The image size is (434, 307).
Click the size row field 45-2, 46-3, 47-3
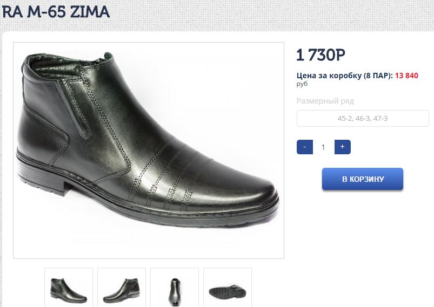click(363, 118)
